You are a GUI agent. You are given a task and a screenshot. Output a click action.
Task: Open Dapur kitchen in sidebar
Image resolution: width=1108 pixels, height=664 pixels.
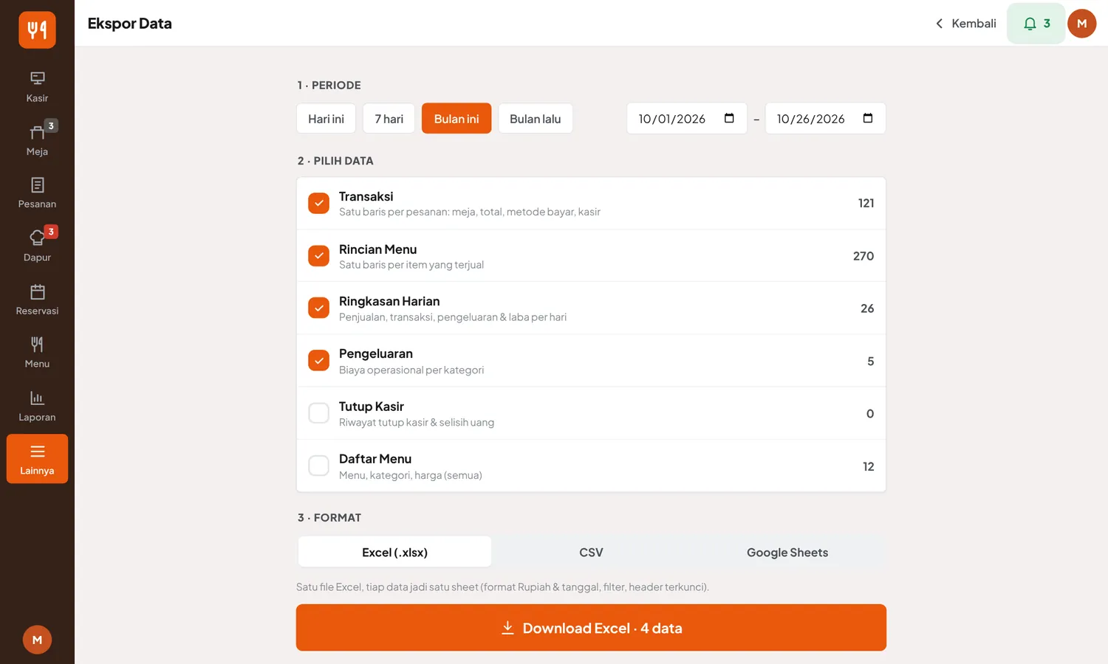(37, 246)
